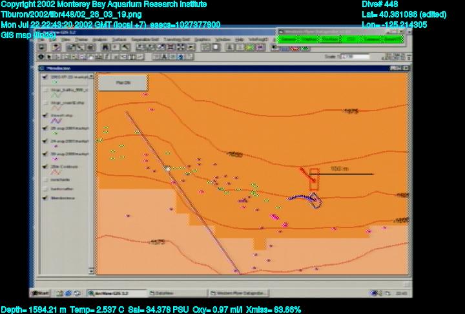Toggle the 25m Contours theme checkbox
Image resolution: width=465 pixels, height=314 pixels.
point(45,167)
